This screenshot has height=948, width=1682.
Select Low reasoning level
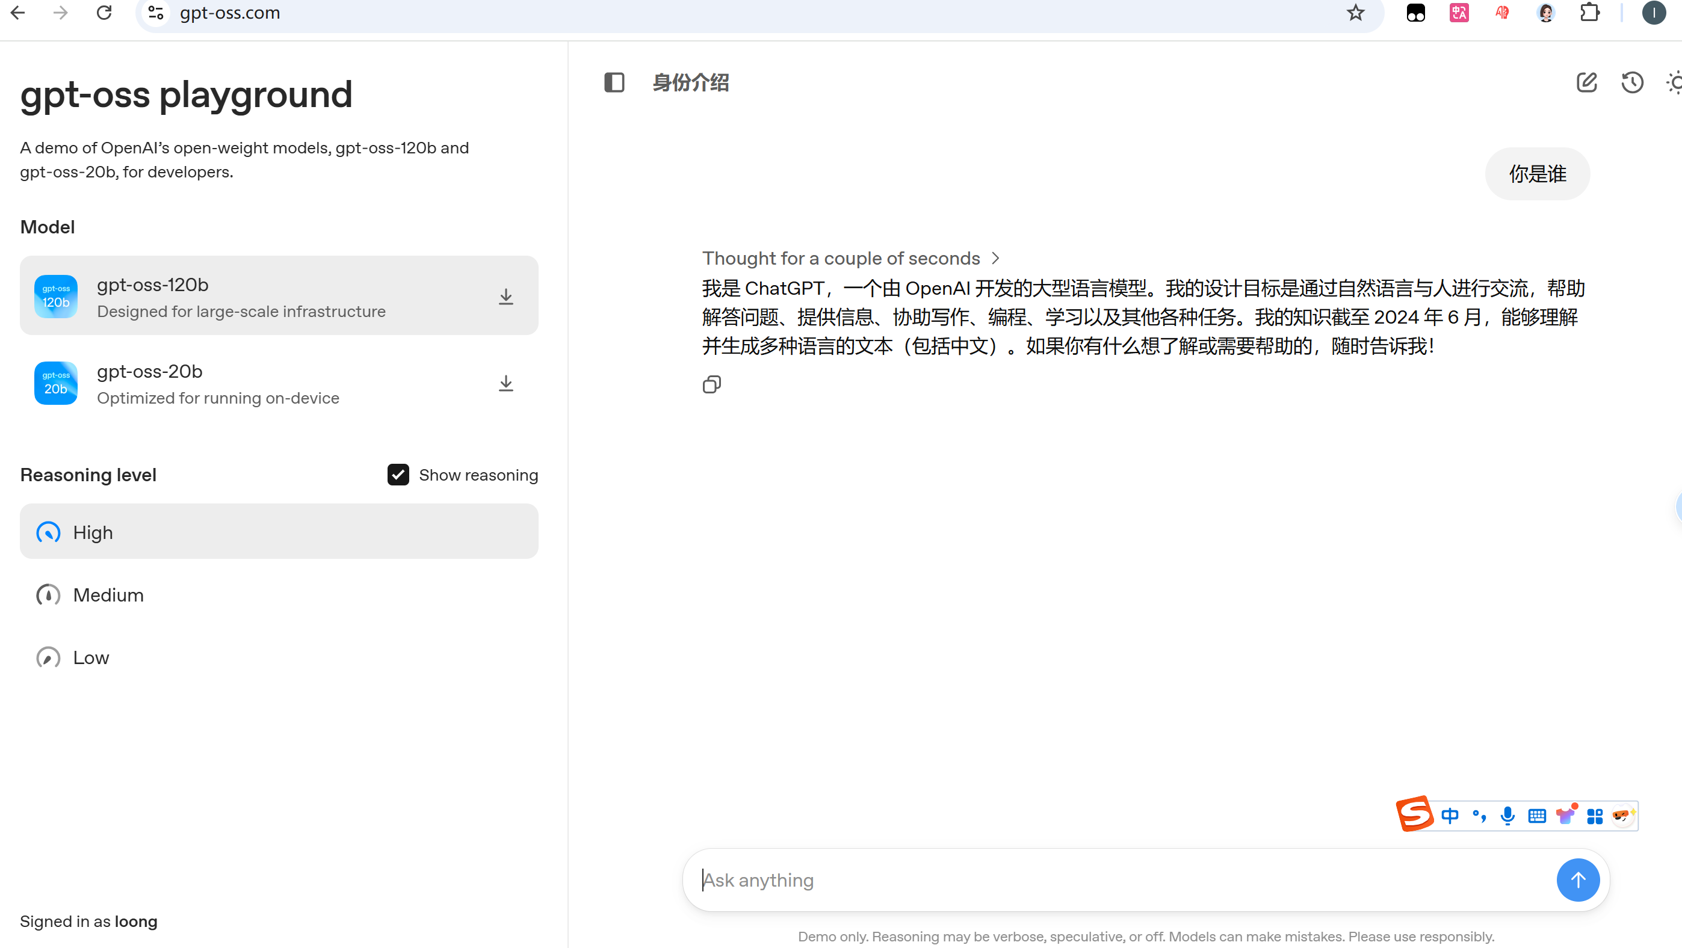279,657
